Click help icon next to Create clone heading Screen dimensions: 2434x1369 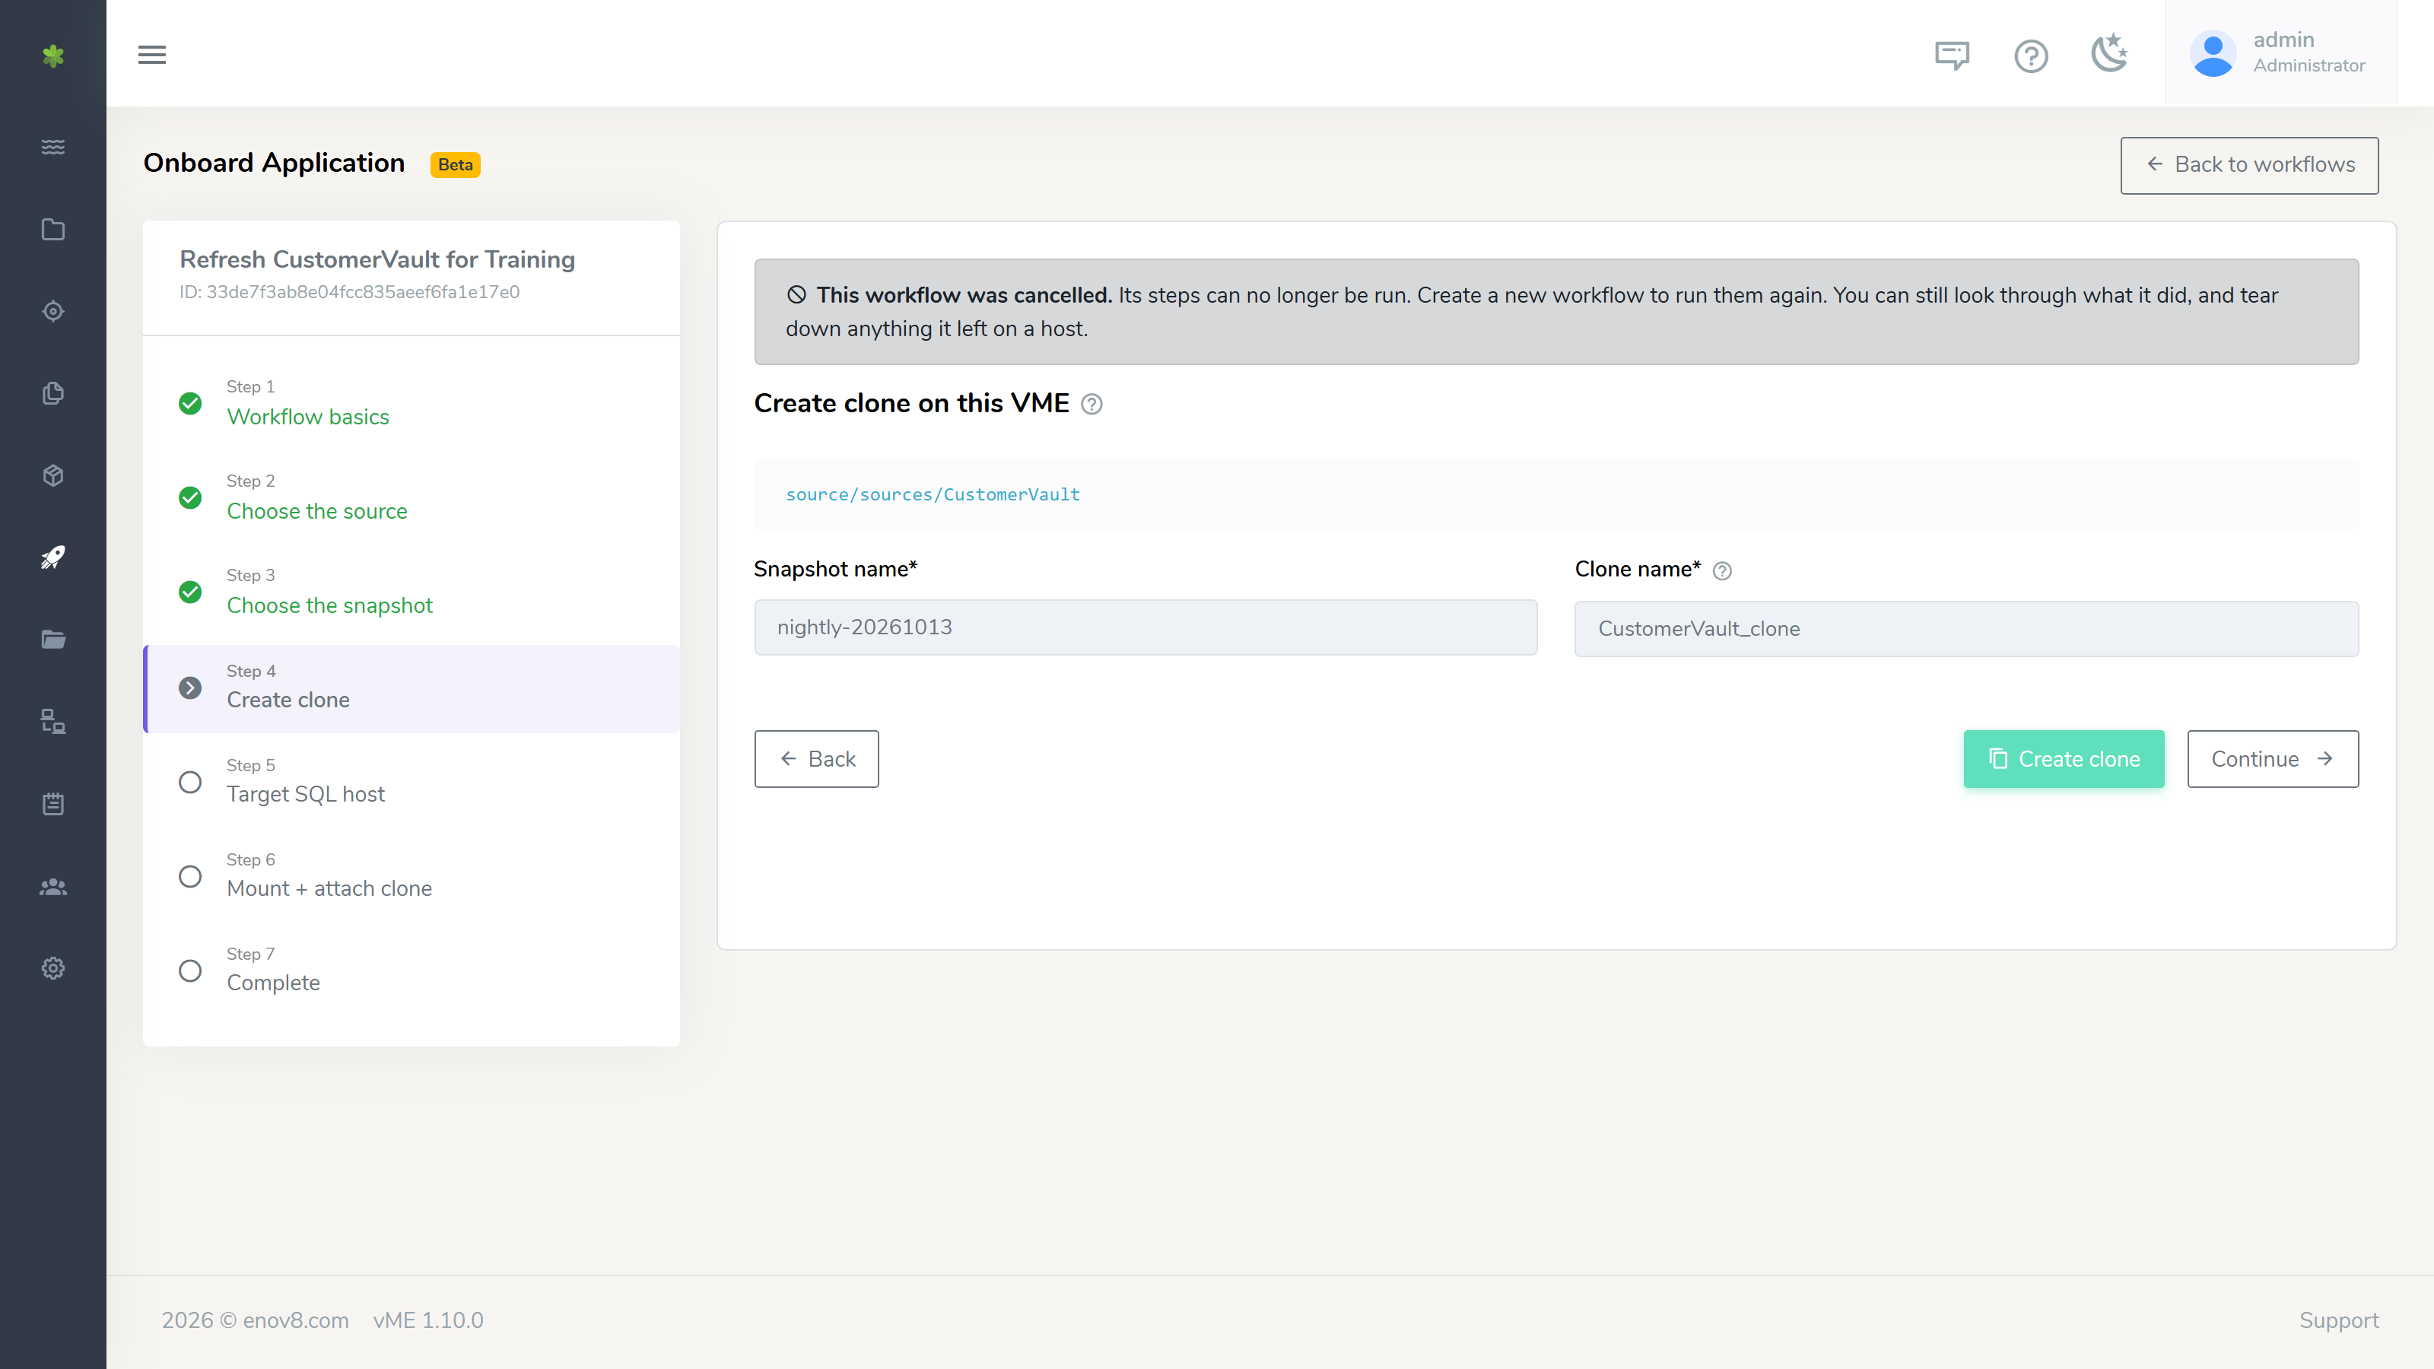[1091, 405]
